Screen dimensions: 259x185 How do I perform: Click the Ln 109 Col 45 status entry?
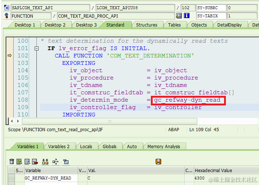click(x=204, y=130)
